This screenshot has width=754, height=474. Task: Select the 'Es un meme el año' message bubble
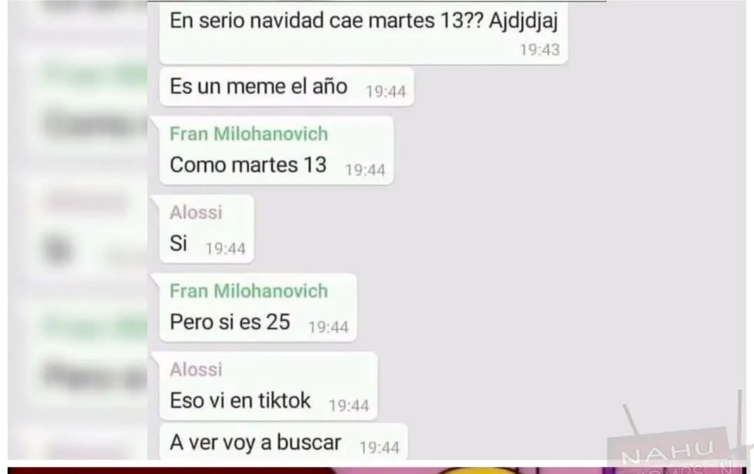tap(286, 87)
